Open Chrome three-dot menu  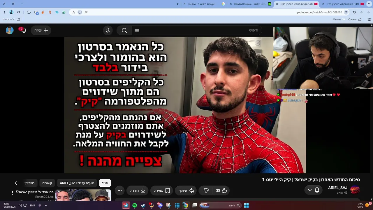pyautogui.click(x=4, y=12)
